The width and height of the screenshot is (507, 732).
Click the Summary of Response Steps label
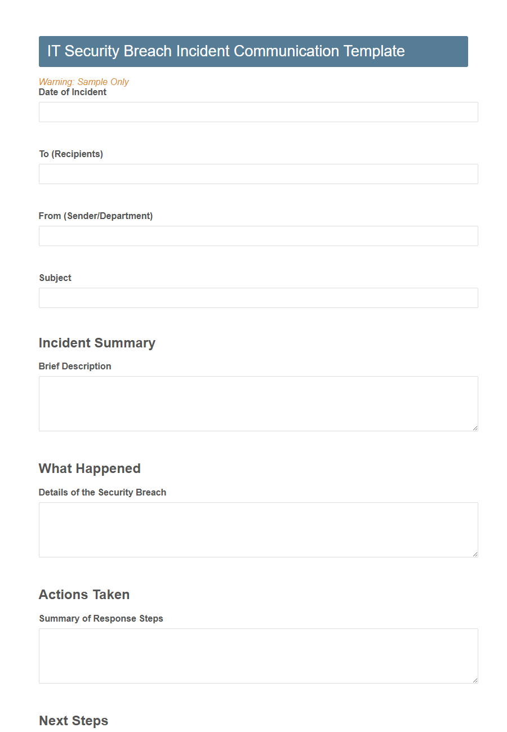(x=100, y=618)
